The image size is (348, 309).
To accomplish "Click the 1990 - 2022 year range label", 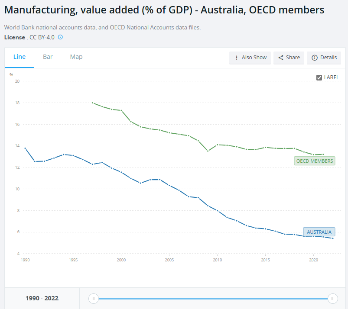I will [42, 298].
